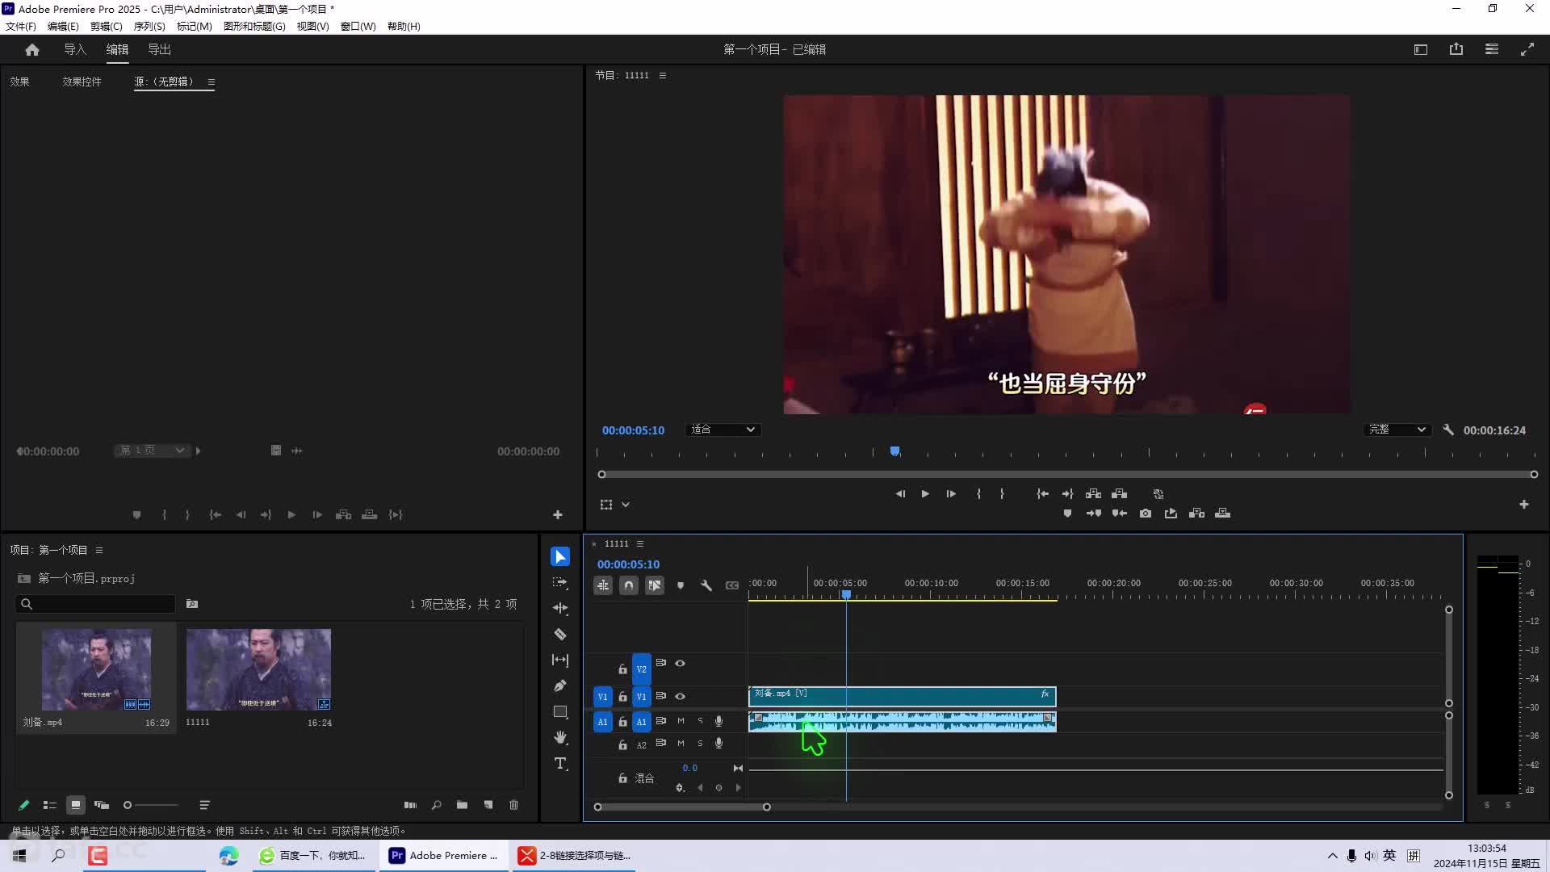Go to the Home screen icon

(x=32, y=49)
